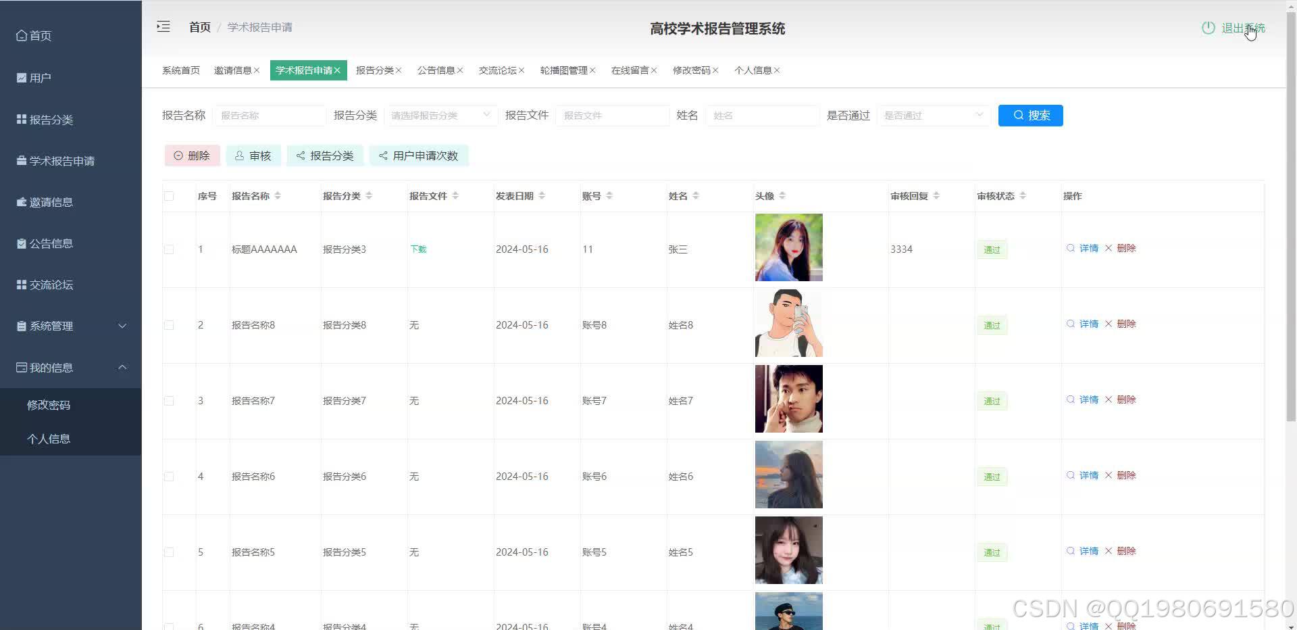This screenshot has width=1297, height=630.
Task: Click the 退出系统 power icon
Action: [1207, 28]
